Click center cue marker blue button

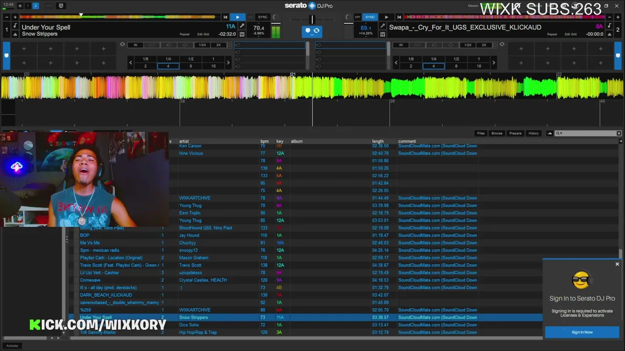point(308,31)
